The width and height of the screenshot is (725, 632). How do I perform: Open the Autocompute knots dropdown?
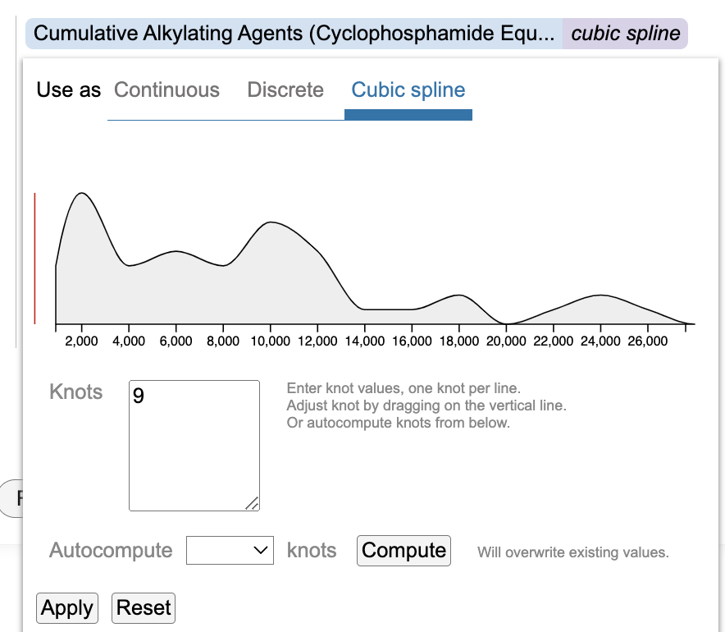tap(230, 550)
